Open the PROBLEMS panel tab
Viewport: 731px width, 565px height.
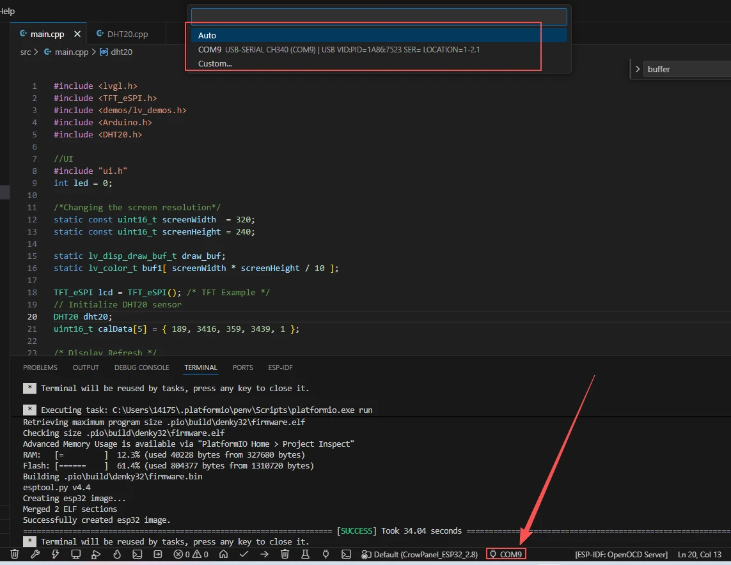click(40, 368)
